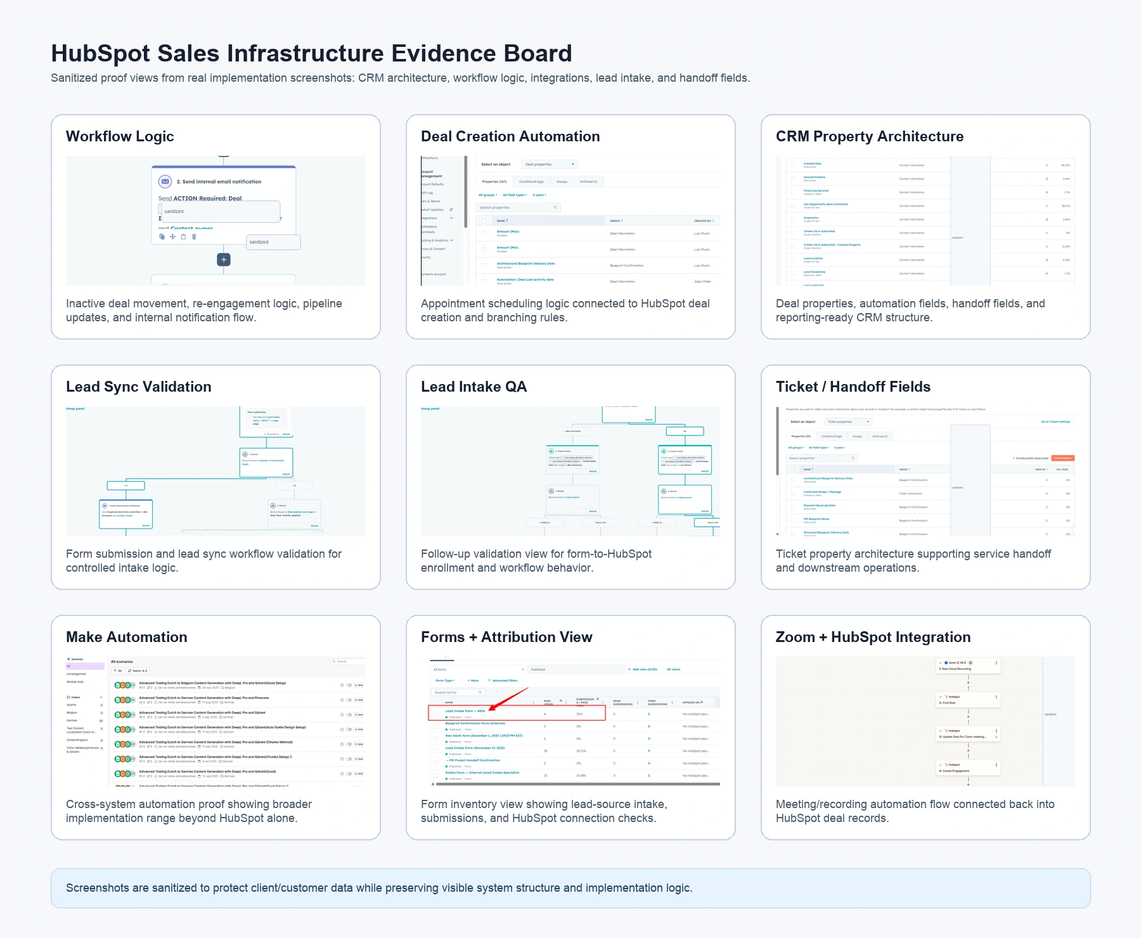Viewport: 1141px width, 938px height.
Task: Tick the select-all checkbox in the Deal properties table
Action: point(484,221)
